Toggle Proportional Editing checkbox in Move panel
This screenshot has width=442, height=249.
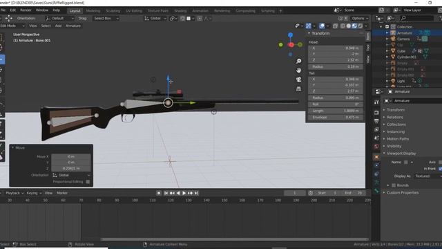coord(88,182)
